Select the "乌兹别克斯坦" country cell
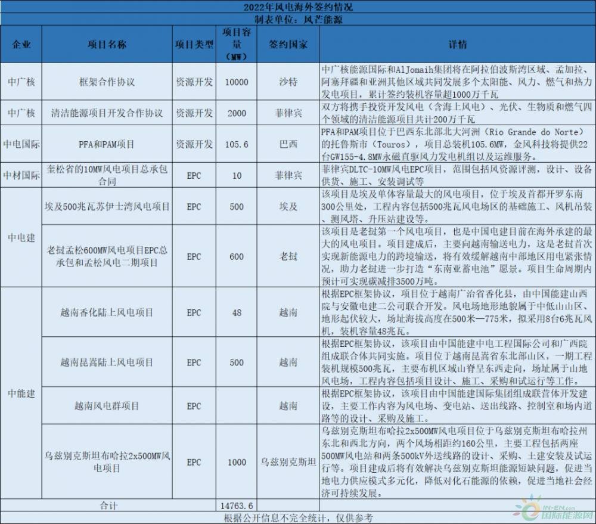 click(x=288, y=462)
